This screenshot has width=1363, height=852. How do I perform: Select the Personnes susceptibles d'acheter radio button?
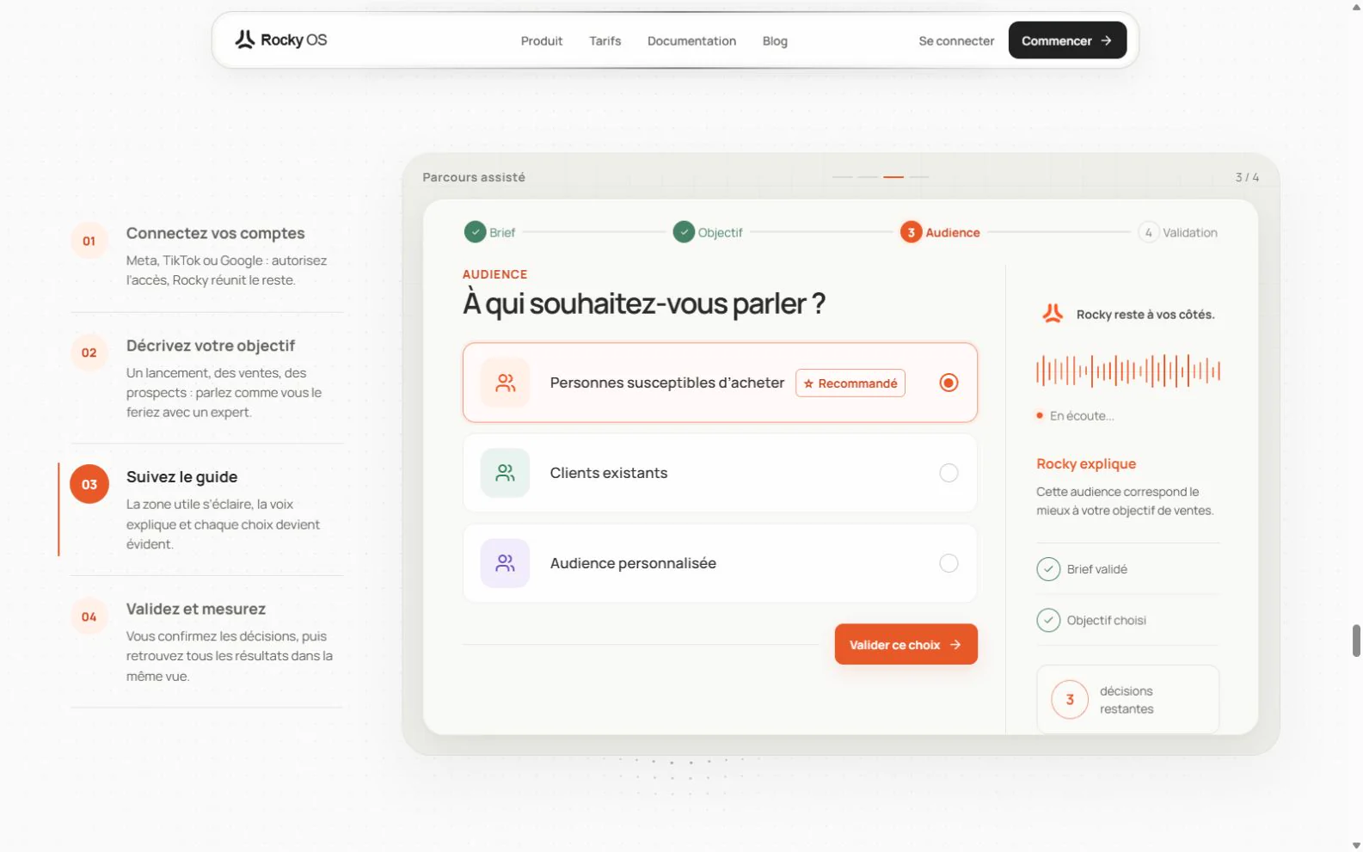point(949,383)
